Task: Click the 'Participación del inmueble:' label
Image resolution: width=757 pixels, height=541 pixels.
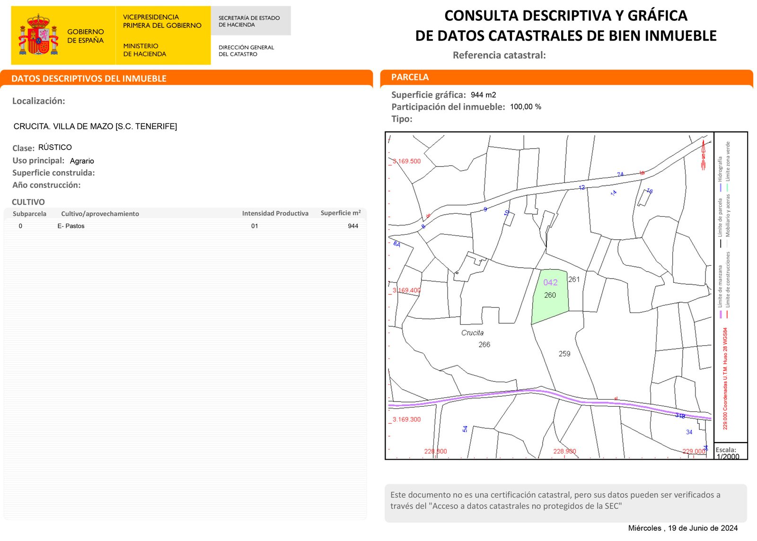Action: pyautogui.click(x=448, y=107)
